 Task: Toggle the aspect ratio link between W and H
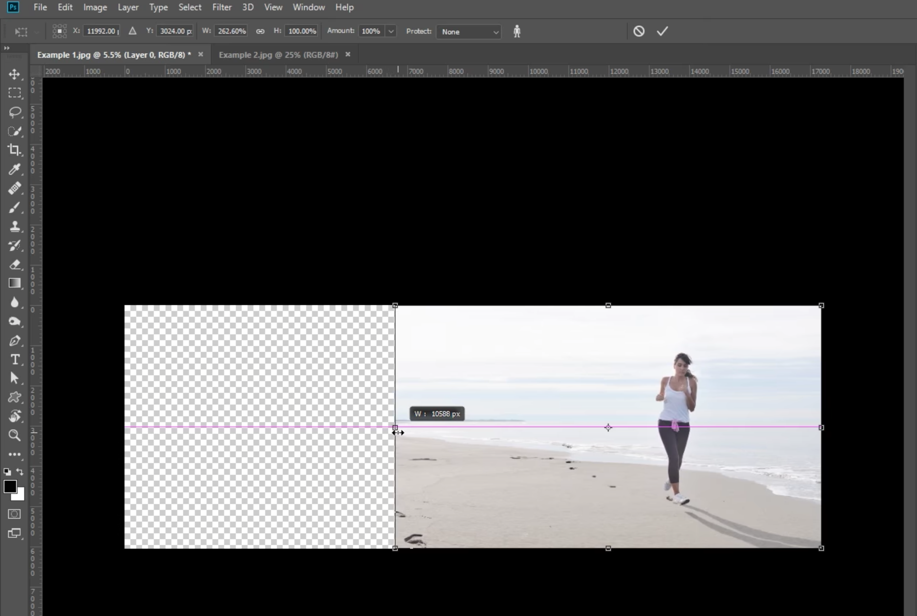click(x=260, y=31)
